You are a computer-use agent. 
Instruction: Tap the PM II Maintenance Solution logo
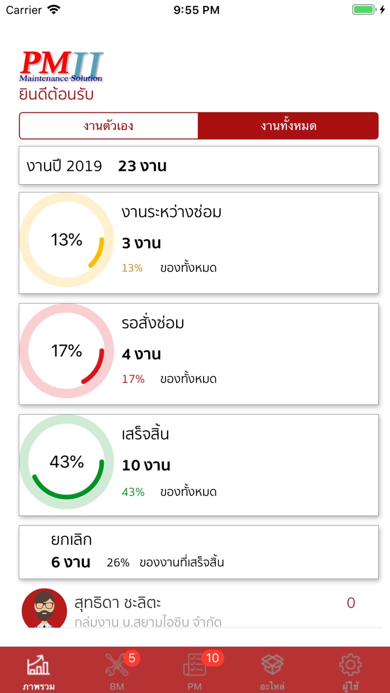(x=61, y=67)
